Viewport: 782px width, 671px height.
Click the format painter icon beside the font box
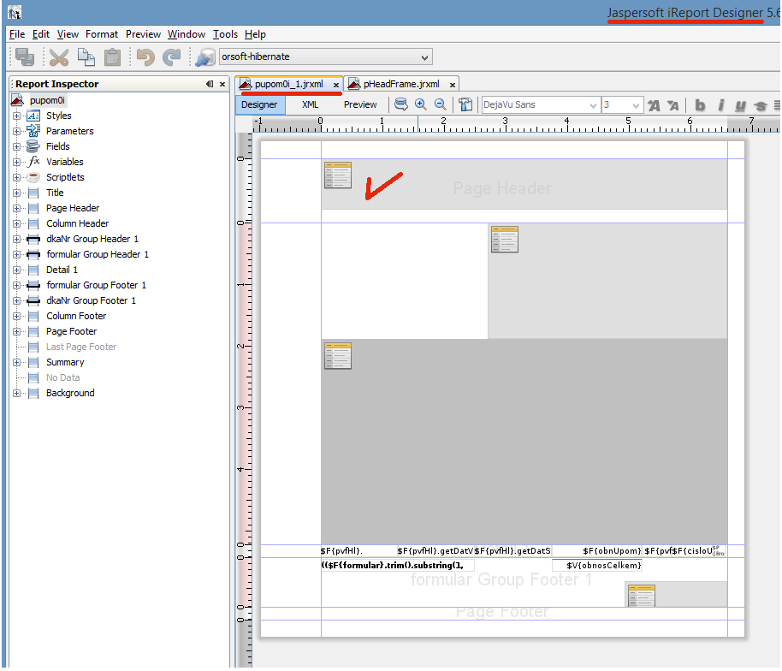pos(465,104)
